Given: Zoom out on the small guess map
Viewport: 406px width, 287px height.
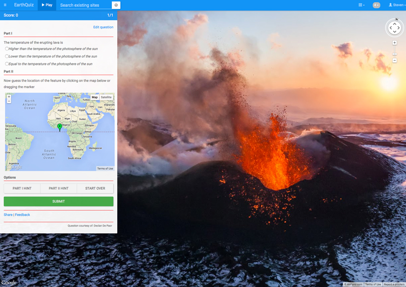Looking at the screenshot, I should pos(9,101).
